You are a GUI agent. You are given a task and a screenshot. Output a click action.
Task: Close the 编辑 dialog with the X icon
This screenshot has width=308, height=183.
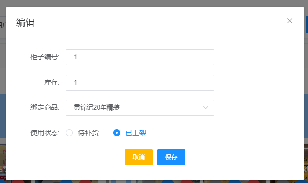coord(290,21)
